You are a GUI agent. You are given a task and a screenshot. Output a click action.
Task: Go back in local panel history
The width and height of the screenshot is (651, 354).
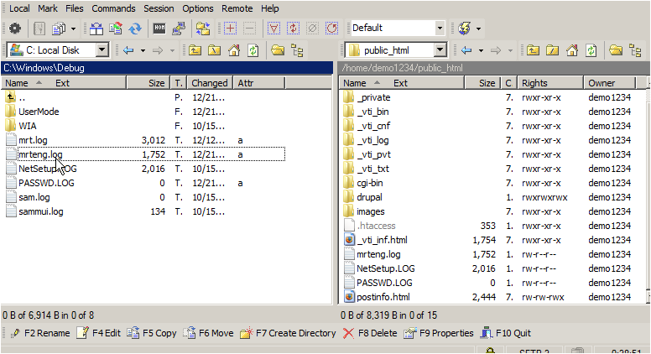click(x=128, y=50)
